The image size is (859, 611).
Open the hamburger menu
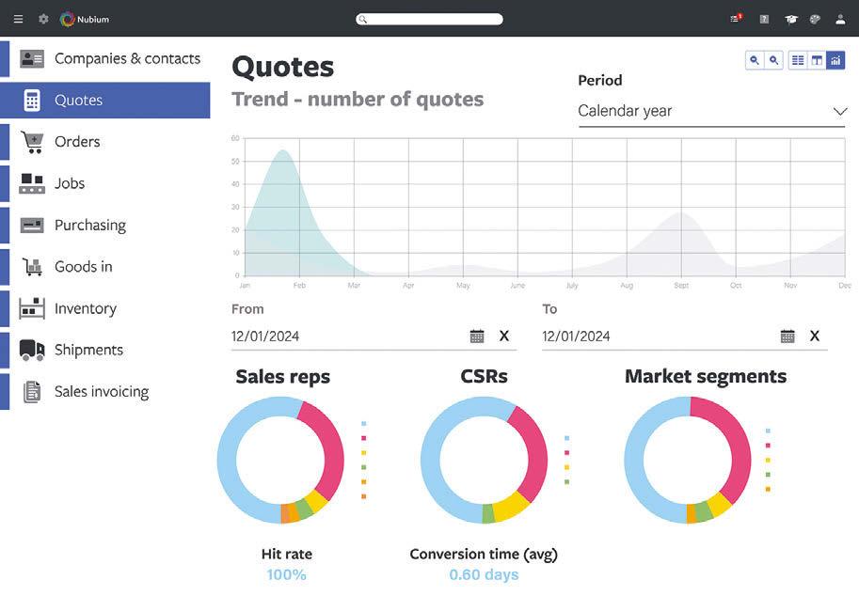click(18, 19)
